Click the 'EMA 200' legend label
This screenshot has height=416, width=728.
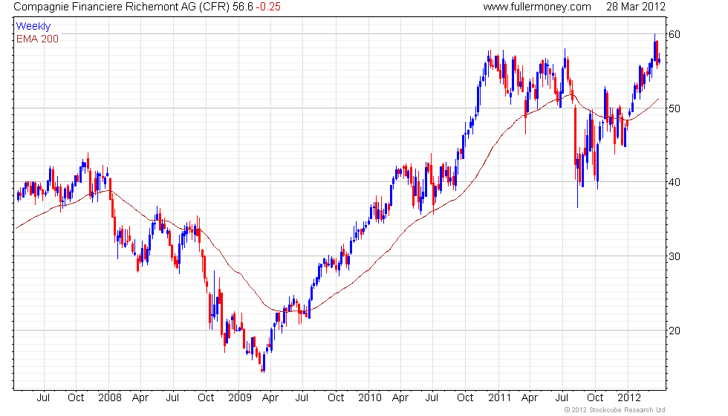pyautogui.click(x=37, y=39)
